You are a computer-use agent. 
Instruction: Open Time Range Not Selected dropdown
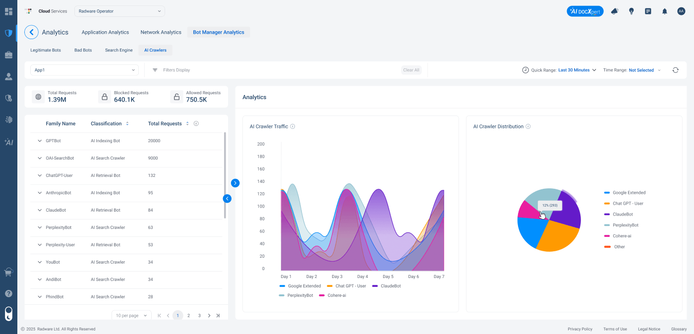(x=645, y=70)
